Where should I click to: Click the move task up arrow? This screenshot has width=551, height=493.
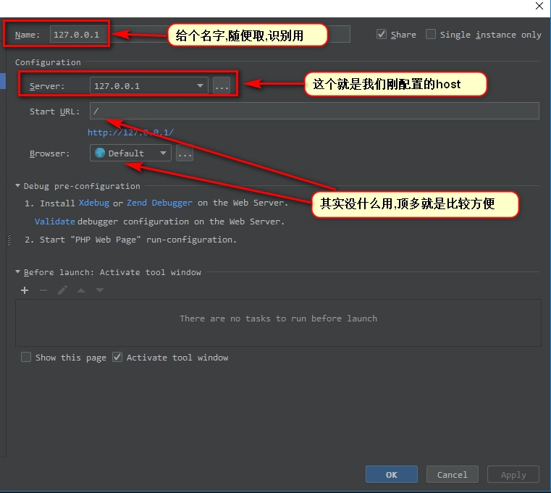tap(81, 290)
